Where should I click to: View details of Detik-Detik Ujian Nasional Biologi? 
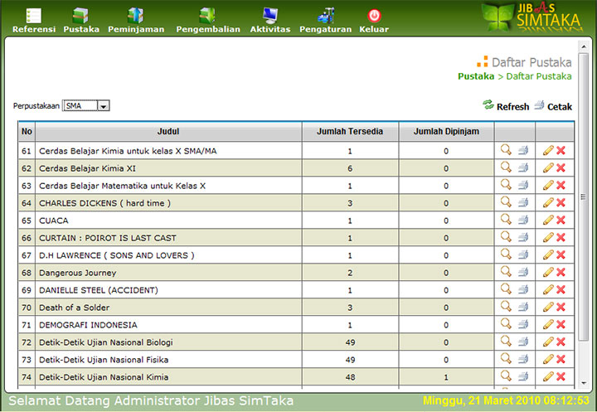(x=506, y=342)
